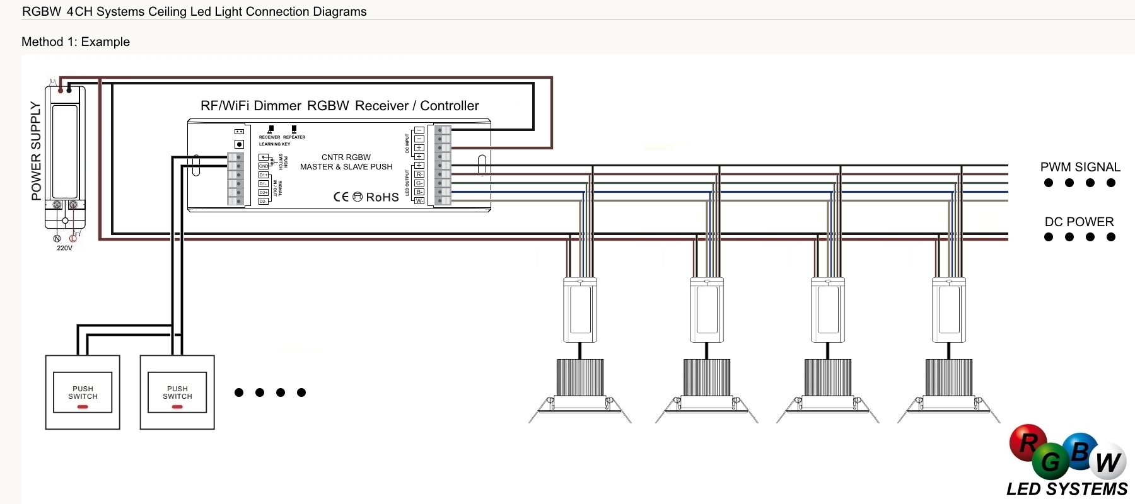
Task: Click the D1+ signal terminal label
Action: (264, 175)
